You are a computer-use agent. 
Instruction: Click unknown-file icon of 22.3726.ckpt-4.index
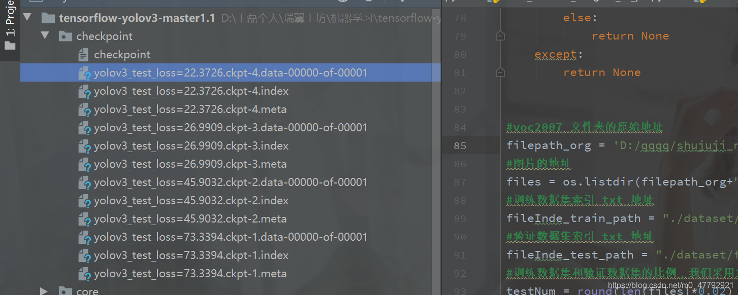(x=84, y=92)
